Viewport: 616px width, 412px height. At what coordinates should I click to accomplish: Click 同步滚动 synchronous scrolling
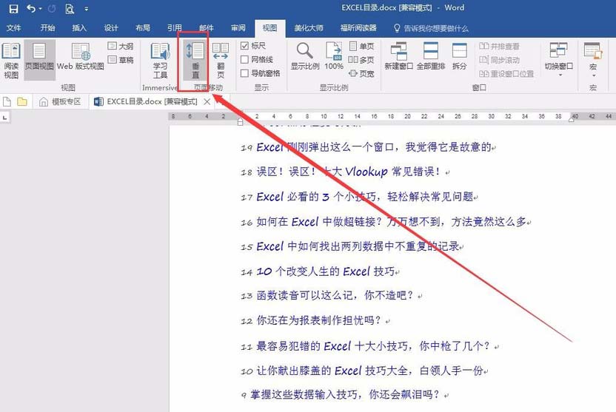(499, 60)
